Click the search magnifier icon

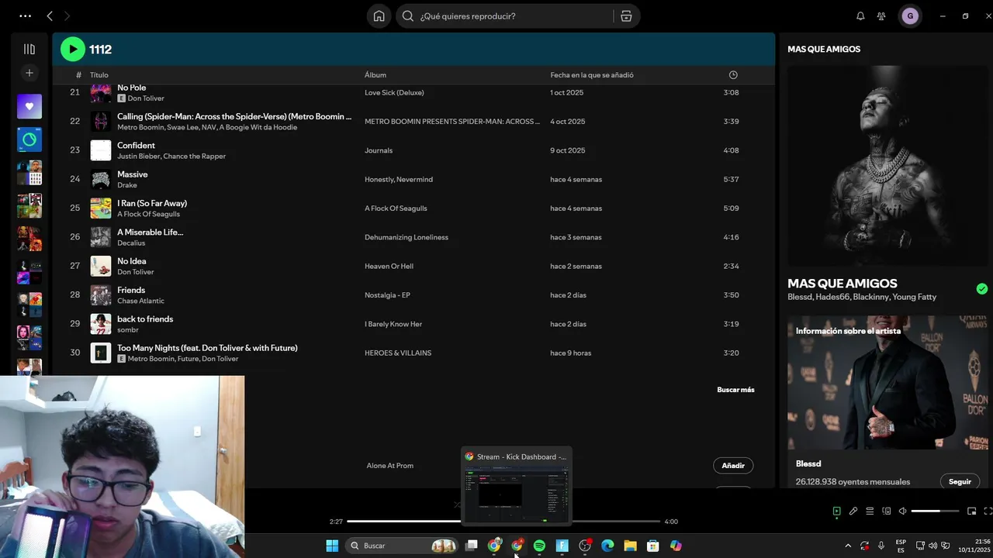pos(408,16)
